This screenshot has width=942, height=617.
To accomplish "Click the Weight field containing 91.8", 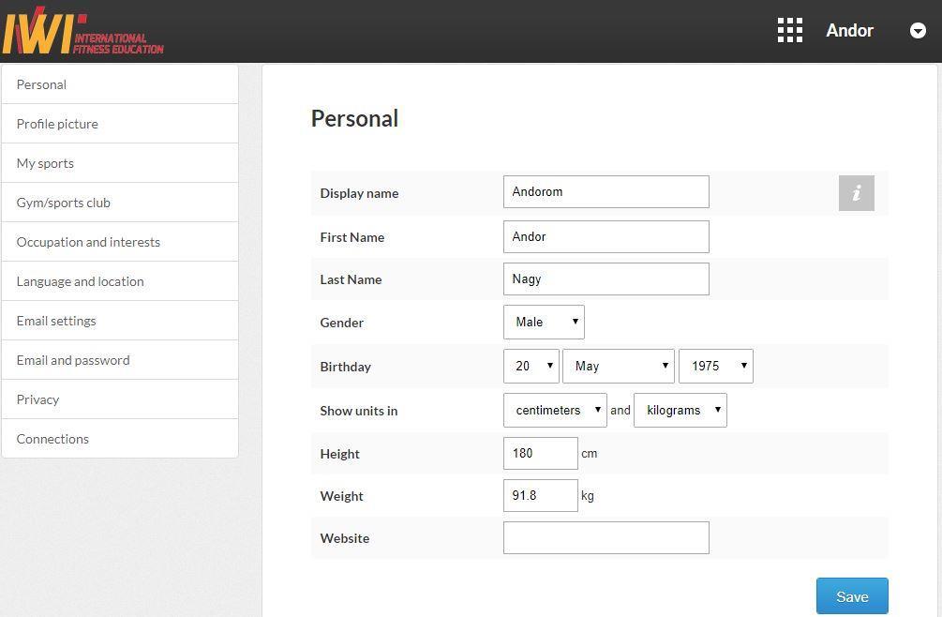I will [x=541, y=496].
